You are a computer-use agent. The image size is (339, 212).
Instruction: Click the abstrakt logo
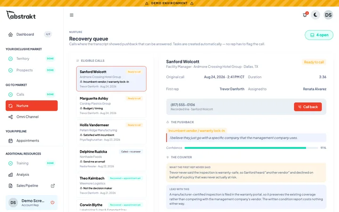point(21,15)
